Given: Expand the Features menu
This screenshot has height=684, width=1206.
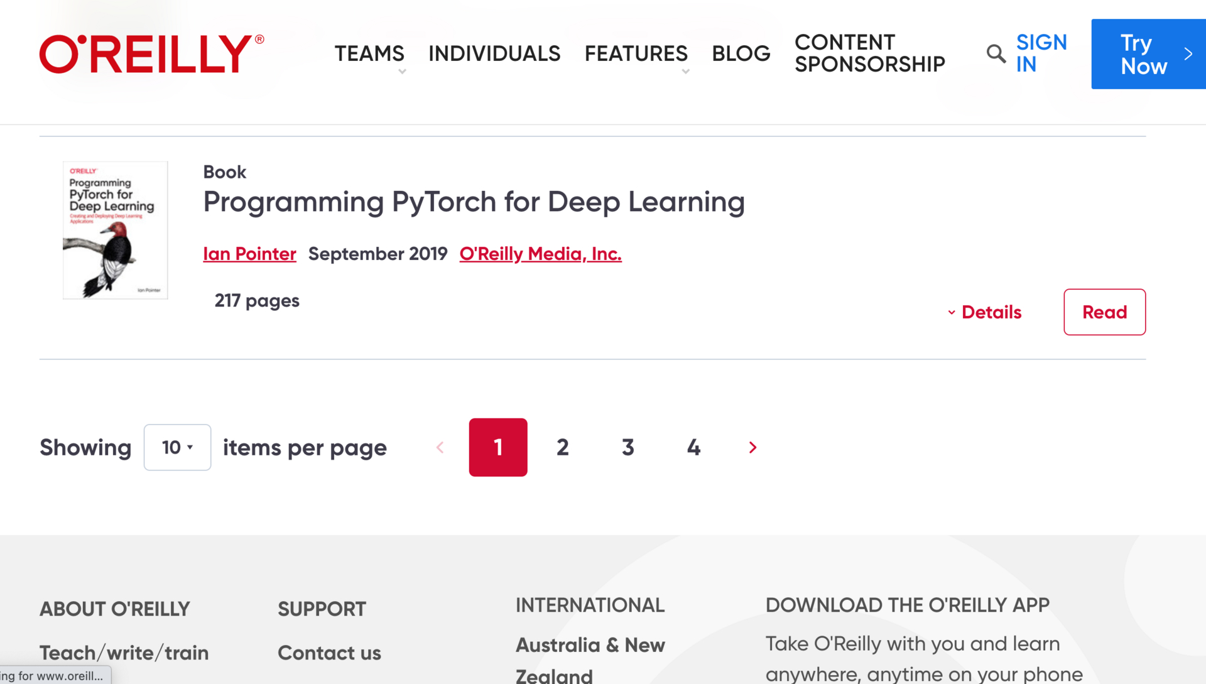Looking at the screenshot, I should click(x=636, y=54).
